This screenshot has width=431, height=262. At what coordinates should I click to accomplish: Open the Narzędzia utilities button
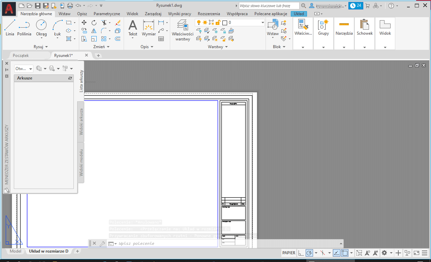click(x=344, y=28)
